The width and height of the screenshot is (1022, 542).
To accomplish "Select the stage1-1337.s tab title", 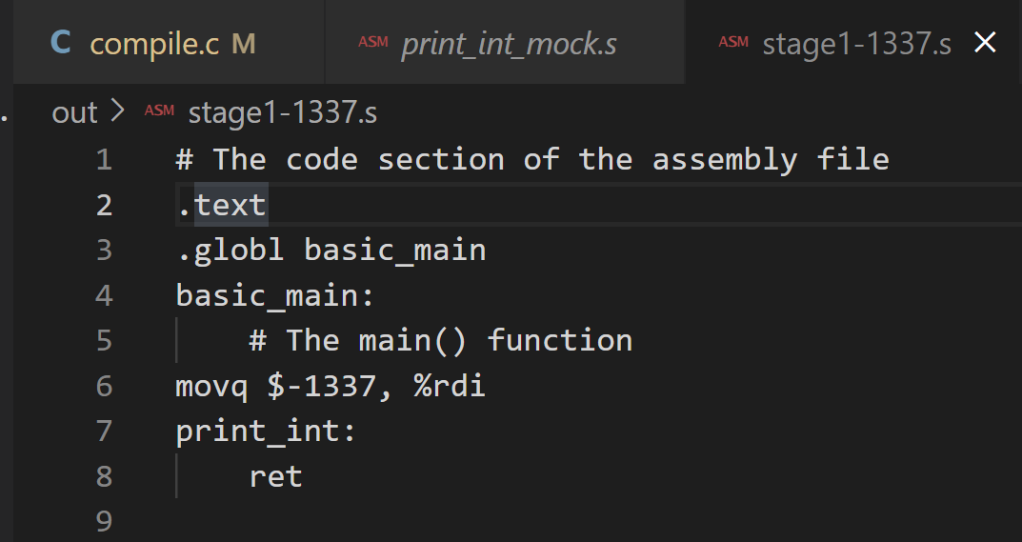I will (856, 44).
